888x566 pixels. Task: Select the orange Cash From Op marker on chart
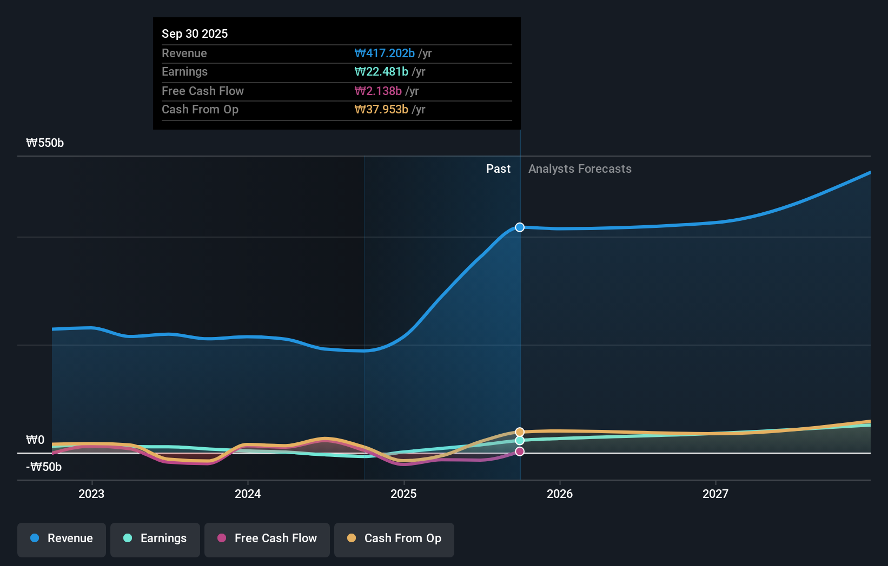click(519, 432)
